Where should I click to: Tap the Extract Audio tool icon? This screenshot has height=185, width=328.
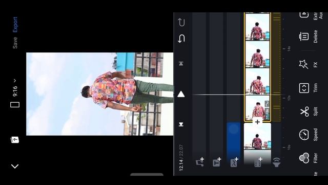pyautogui.click(x=304, y=15)
